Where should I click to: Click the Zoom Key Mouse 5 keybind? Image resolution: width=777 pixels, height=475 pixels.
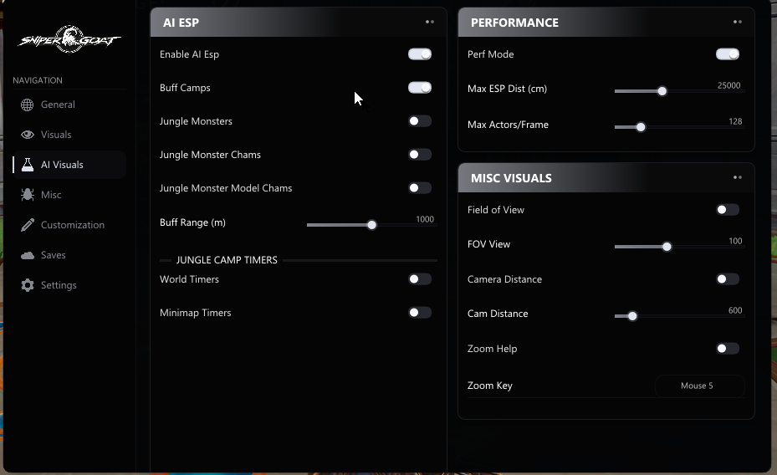pos(700,386)
